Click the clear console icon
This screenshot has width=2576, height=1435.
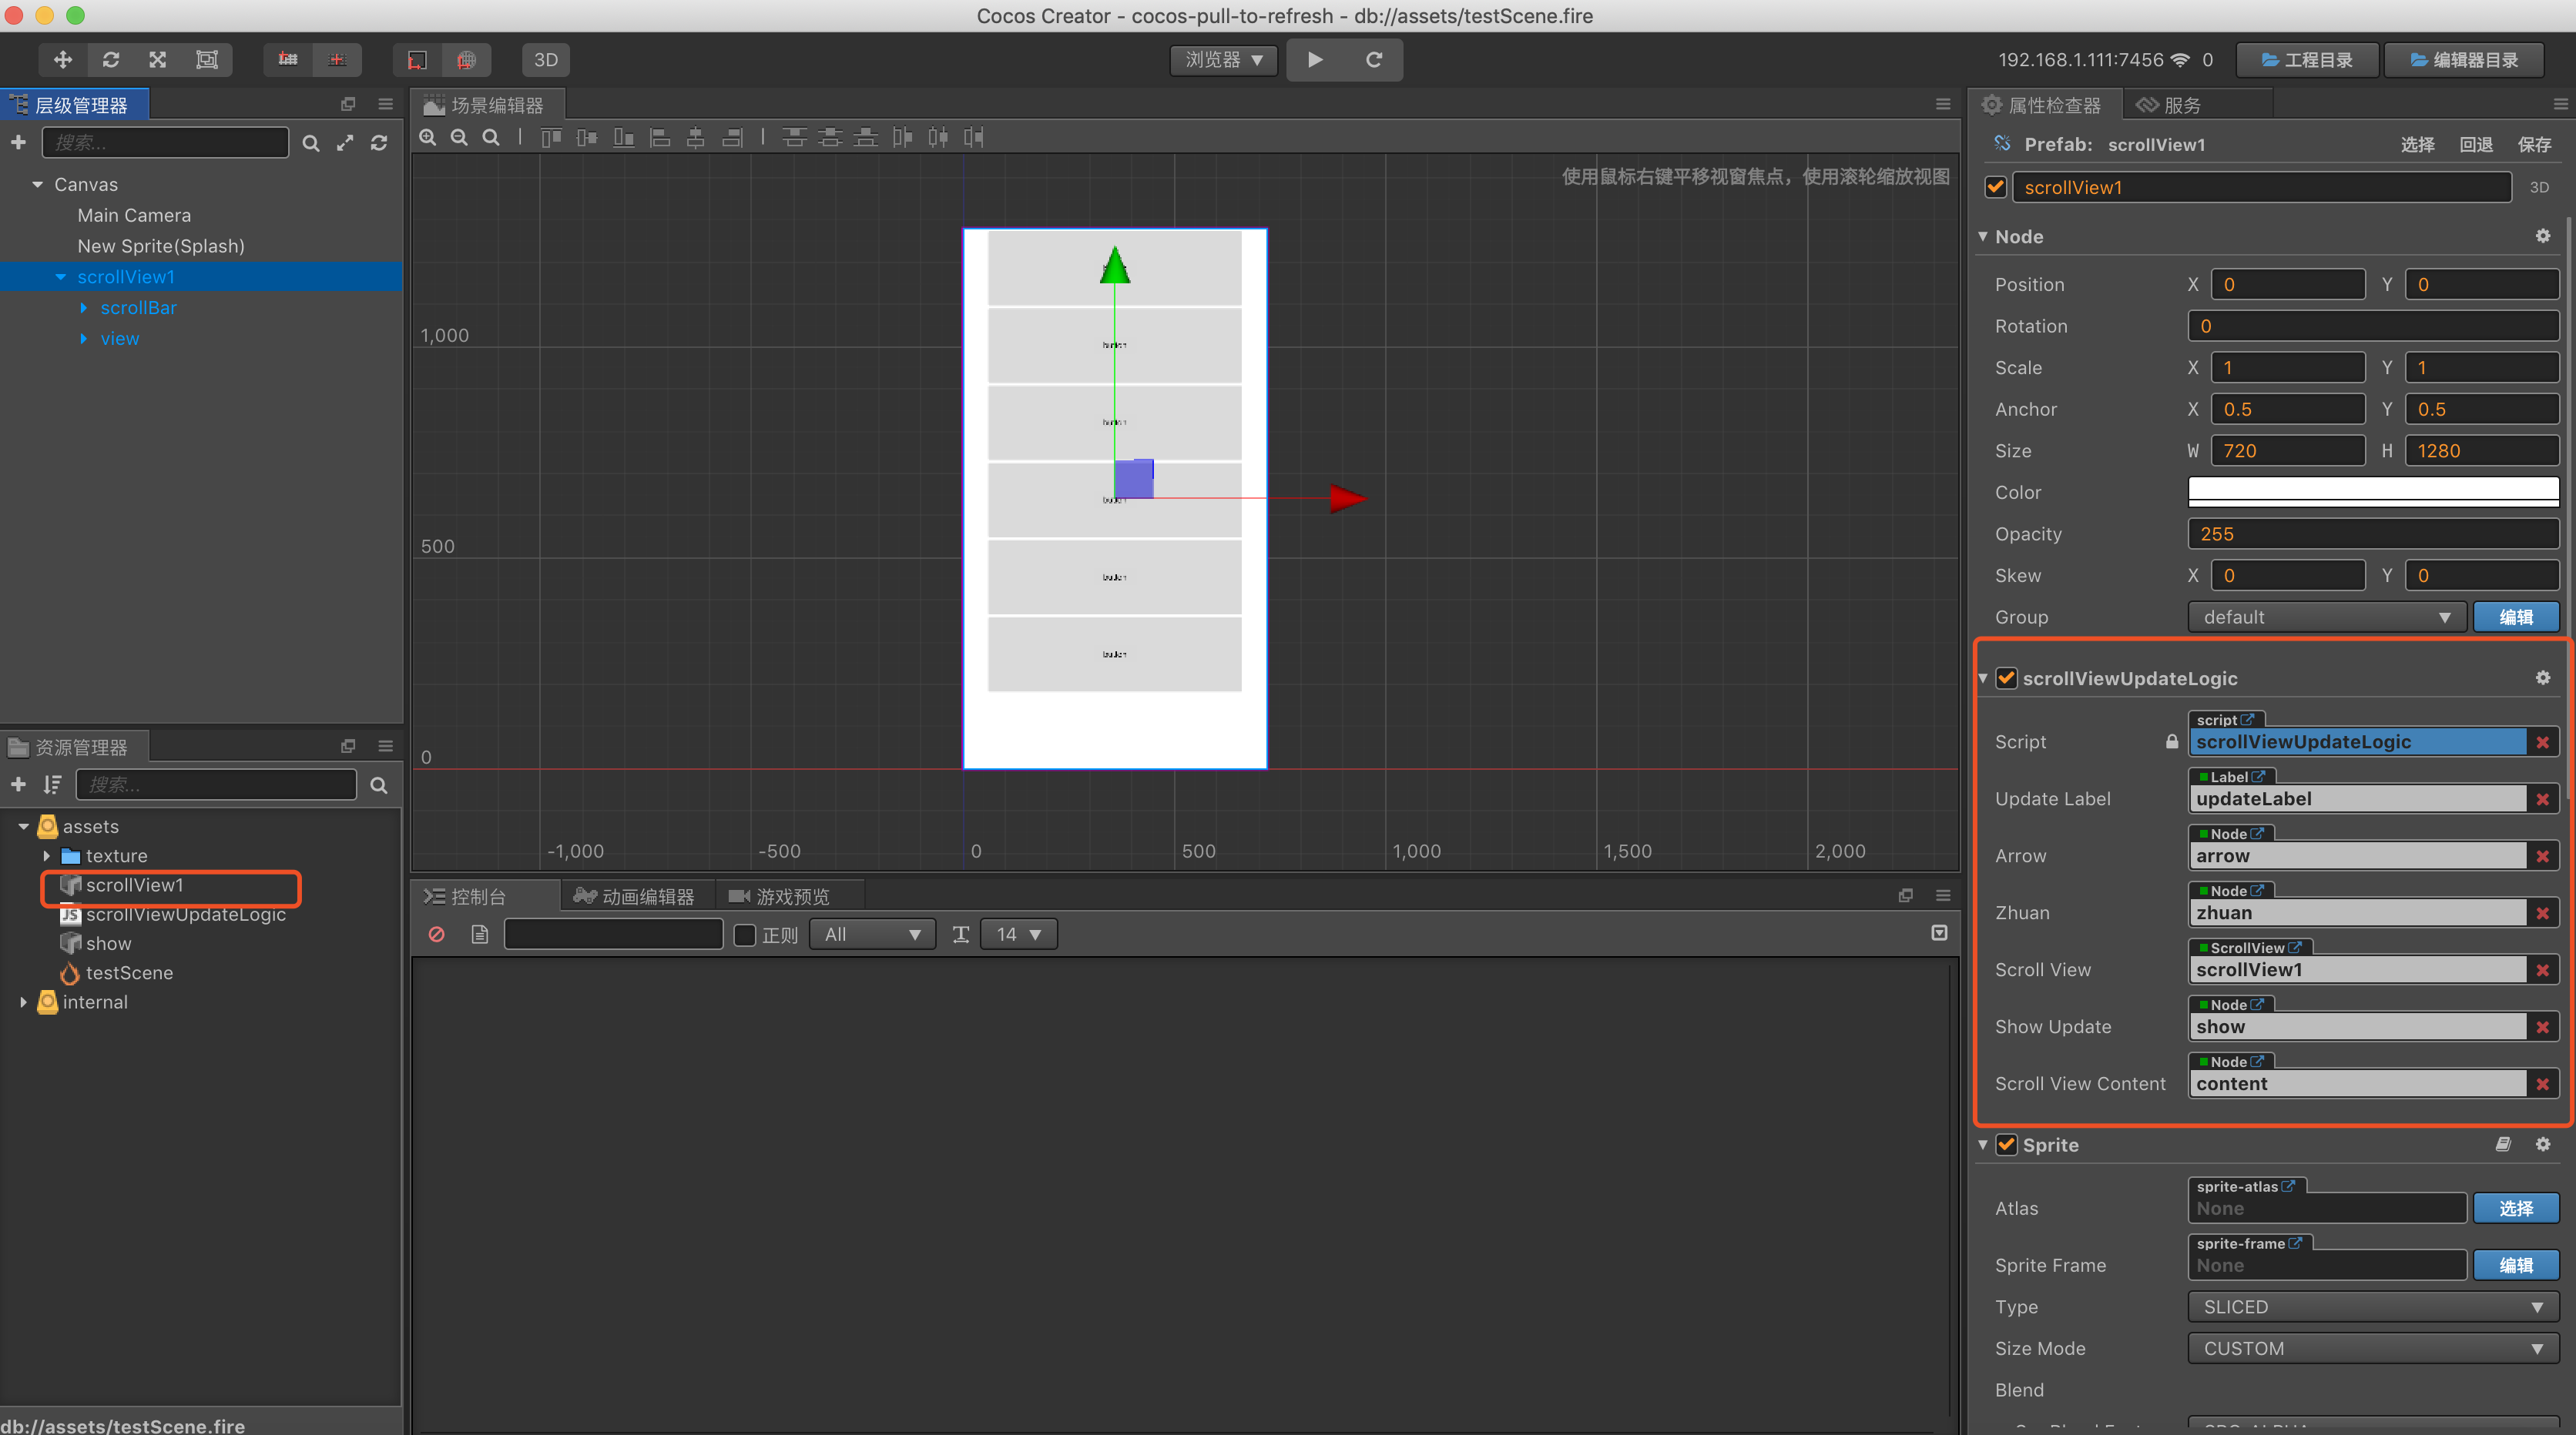[x=437, y=935]
